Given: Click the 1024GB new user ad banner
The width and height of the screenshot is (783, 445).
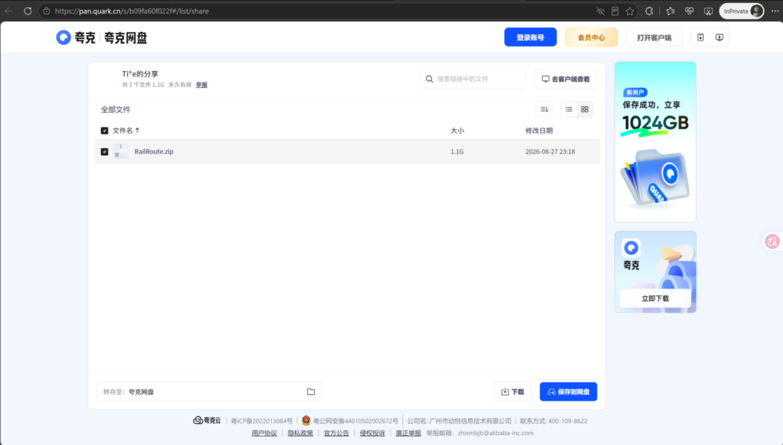Looking at the screenshot, I should point(655,142).
